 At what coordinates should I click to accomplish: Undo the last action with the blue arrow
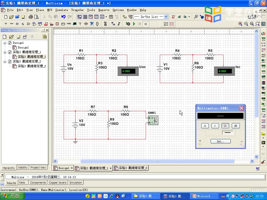[63, 17]
